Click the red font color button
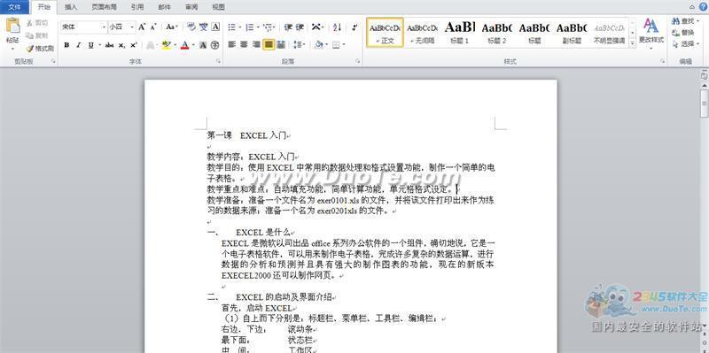Screen dimensions: 709x353 pos(184,45)
